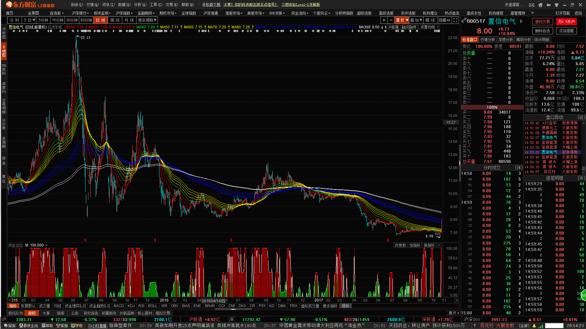Click the East Money logo icon
This screenshot has width=586, height=329.
click(x=9, y=5)
